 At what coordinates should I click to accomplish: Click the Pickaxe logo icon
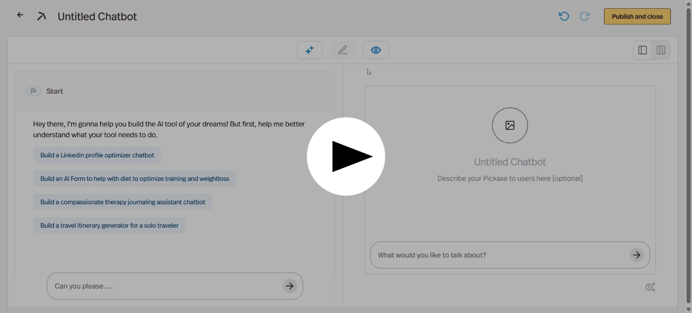click(x=42, y=17)
